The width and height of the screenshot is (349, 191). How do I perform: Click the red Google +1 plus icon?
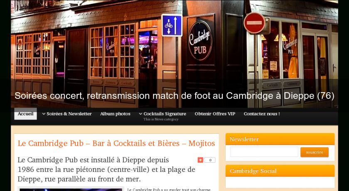pyautogui.click(x=200, y=160)
